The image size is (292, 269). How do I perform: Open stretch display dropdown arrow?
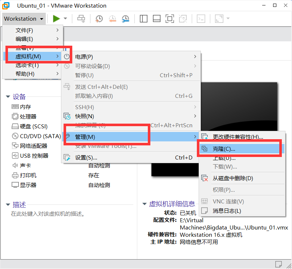(x=228, y=18)
